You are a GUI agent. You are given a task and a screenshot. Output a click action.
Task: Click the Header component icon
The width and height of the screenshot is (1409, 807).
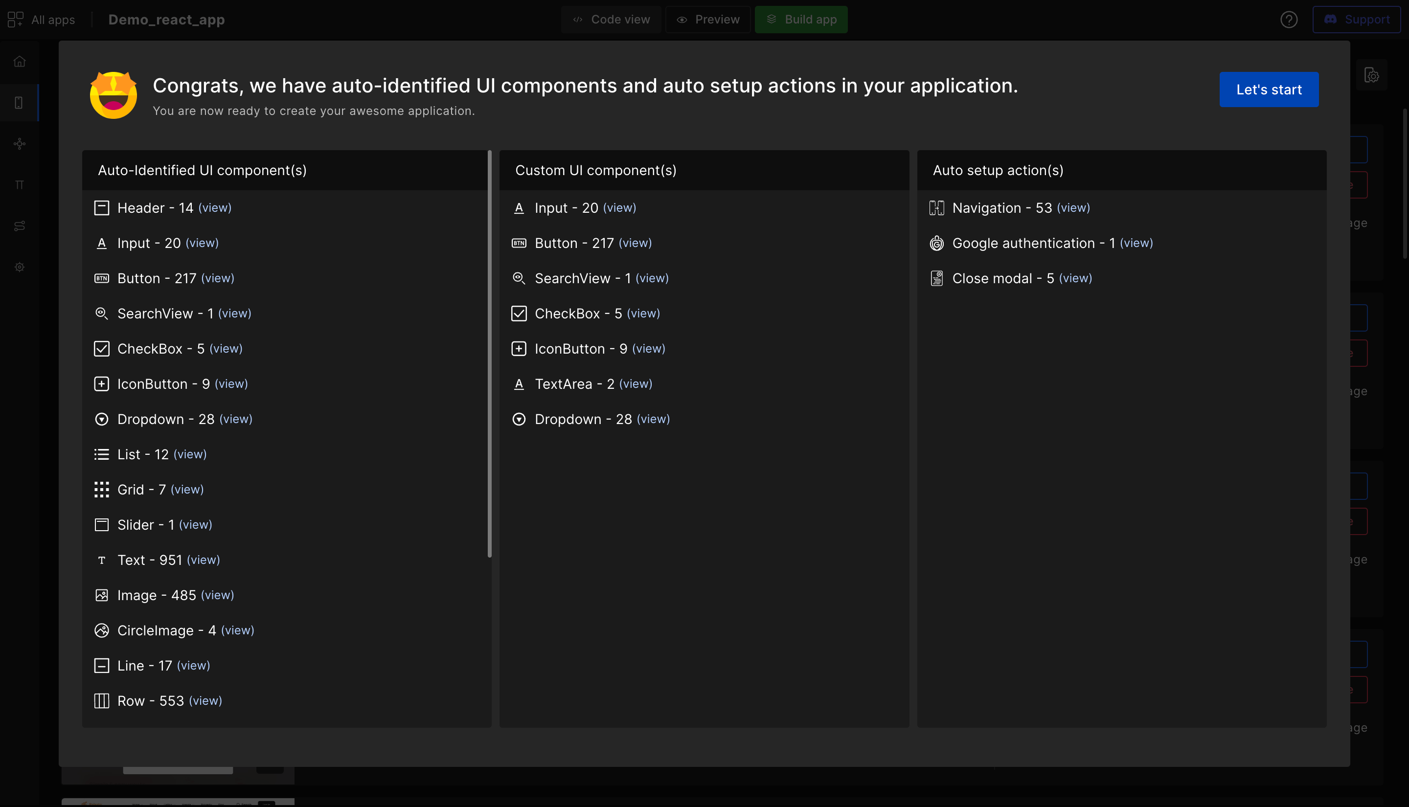[101, 208]
